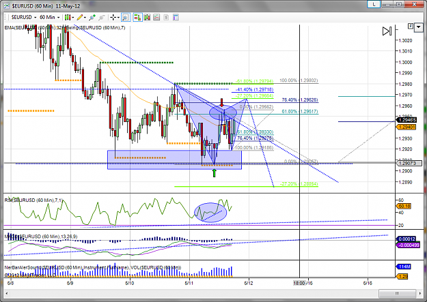The width and height of the screenshot is (427, 302).
Task: Select Fibonacci label 100.00% (1.29802)
Action: point(299,80)
